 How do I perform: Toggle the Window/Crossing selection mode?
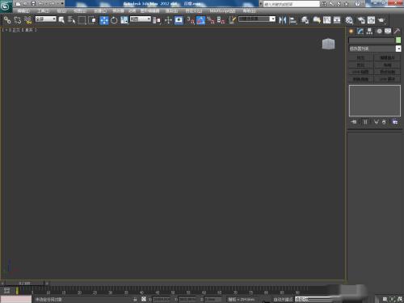(92, 20)
